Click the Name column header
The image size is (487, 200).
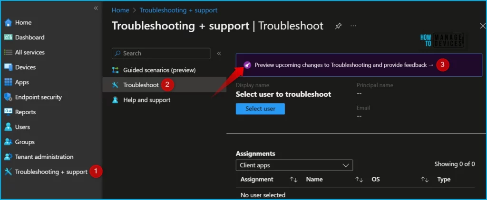pos(314,180)
